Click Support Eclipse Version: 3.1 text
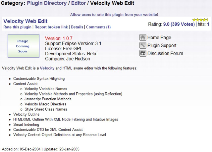This screenshot has height=152, width=212. (x=73, y=43)
